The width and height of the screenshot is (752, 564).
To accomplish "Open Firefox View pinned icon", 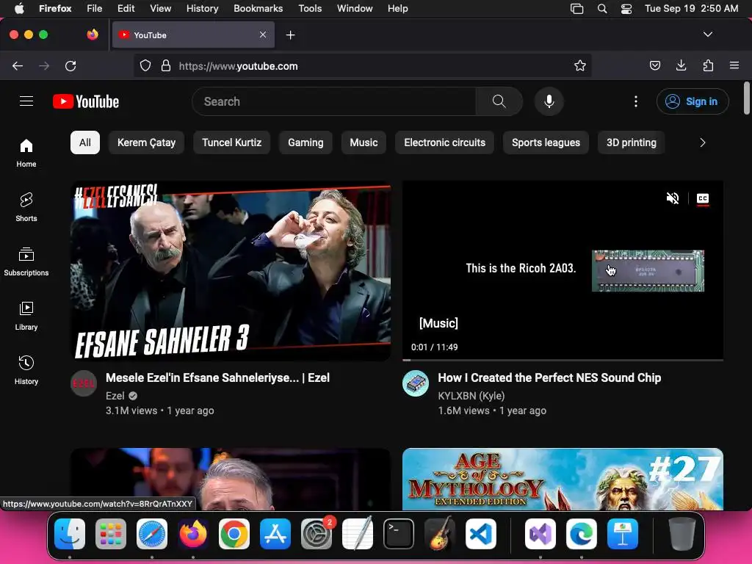I will point(93,35).
